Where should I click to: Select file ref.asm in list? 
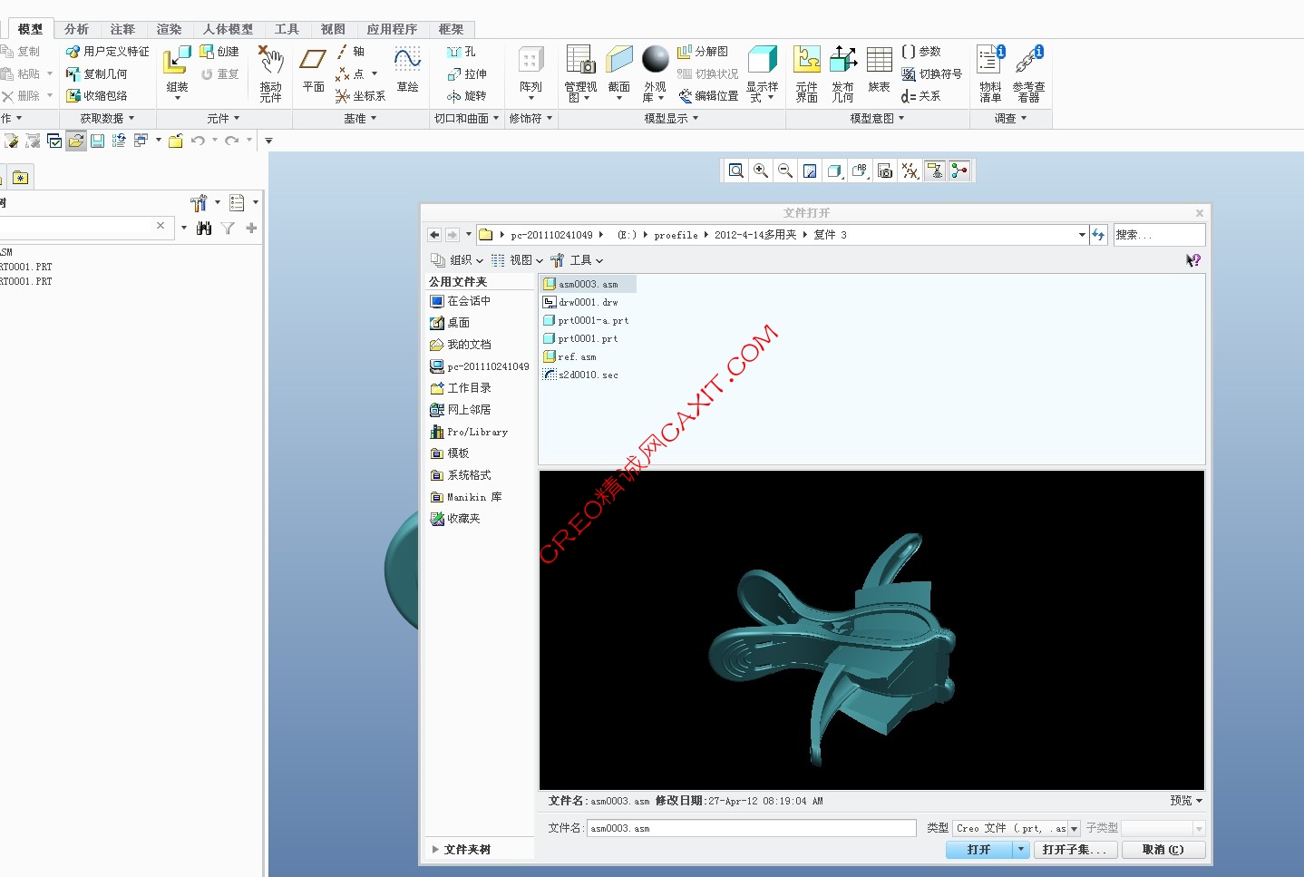(x=569, y=356)
